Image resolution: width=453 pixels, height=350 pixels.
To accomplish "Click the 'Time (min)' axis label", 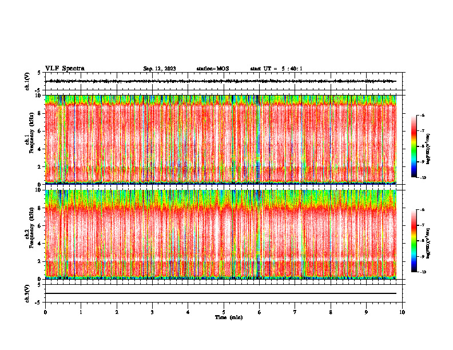I will (229, 317).
